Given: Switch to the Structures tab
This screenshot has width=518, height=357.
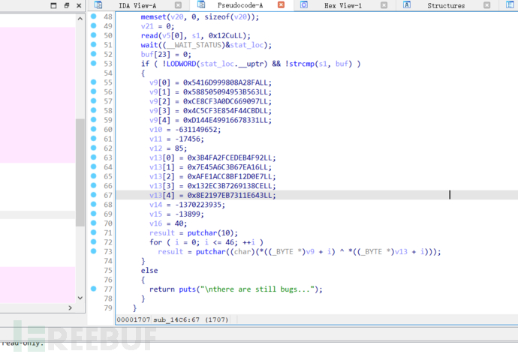Looking at the screenshot, I should click(446, 5).
